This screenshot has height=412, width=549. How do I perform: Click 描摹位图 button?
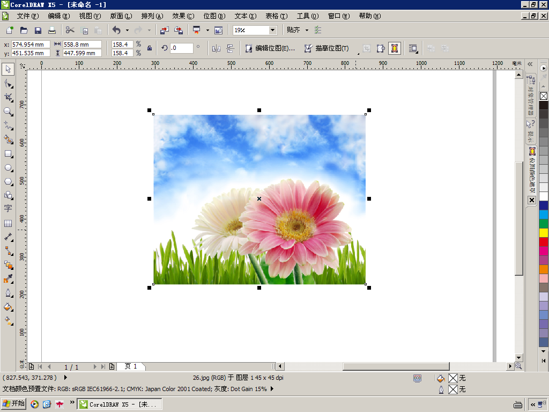pos(327,48)
